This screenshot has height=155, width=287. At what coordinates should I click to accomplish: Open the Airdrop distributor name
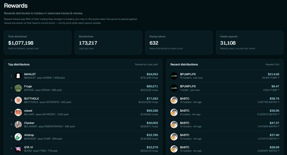tap(29, 135)
